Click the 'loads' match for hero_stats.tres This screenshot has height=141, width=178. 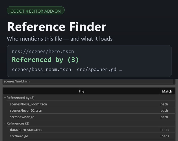(165, 130)
